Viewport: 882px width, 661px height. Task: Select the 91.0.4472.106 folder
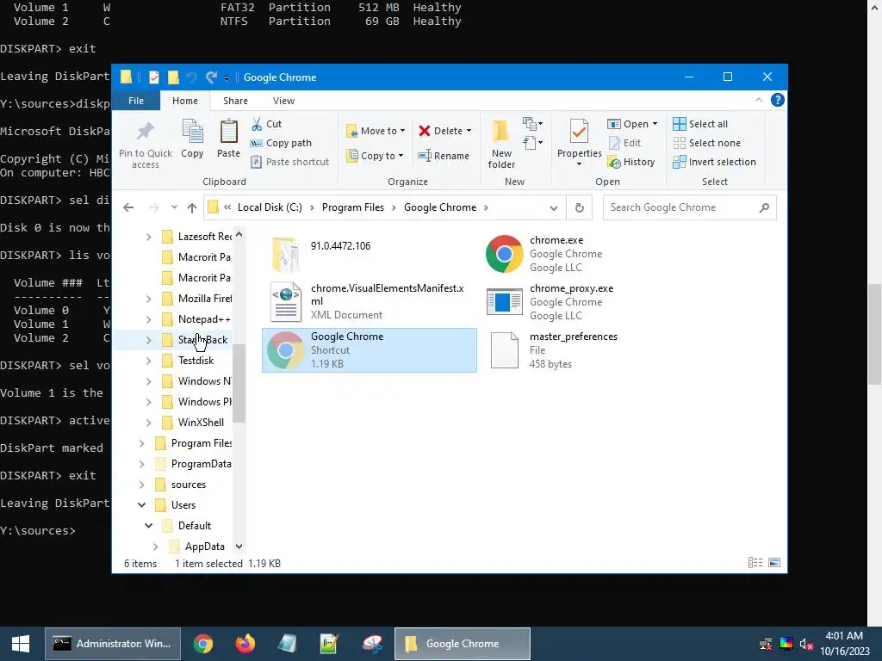coord(369,254)
